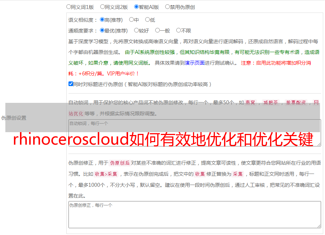Click resize grip of 伪原创修正 textarea

[x=319, y=226]
